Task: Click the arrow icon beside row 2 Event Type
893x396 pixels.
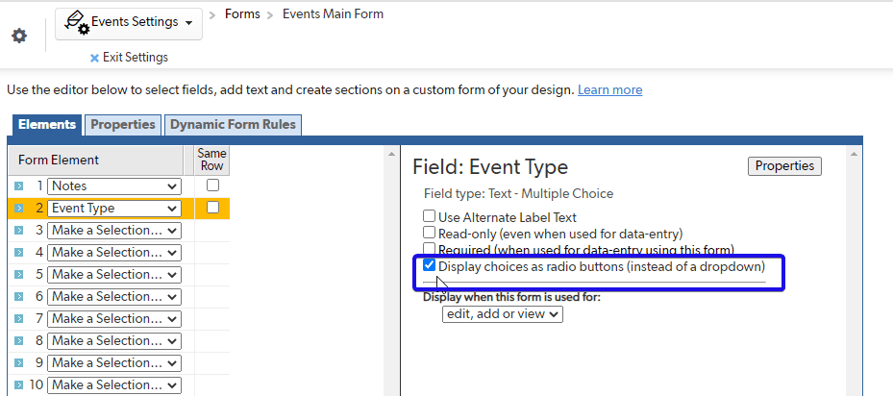Action: click(18, 208)
